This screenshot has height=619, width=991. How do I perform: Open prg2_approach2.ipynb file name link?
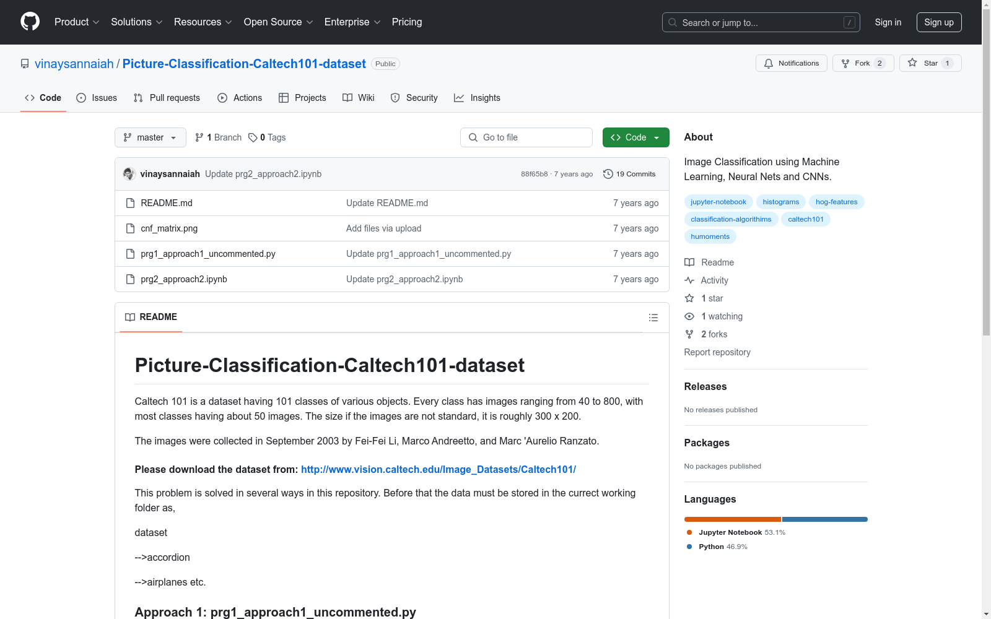click(184, 279)
